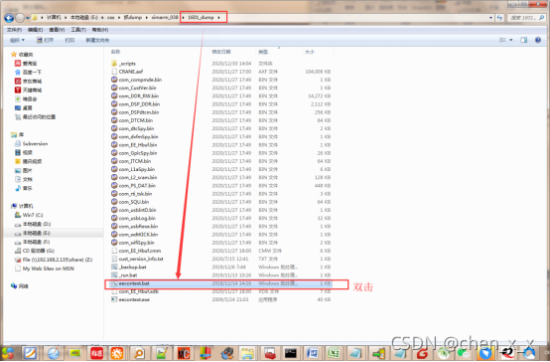Select 腾讯视频 in the libraries list
This screenshot has height=362, width=550.
pyautogui.click(x=32, y=161)
